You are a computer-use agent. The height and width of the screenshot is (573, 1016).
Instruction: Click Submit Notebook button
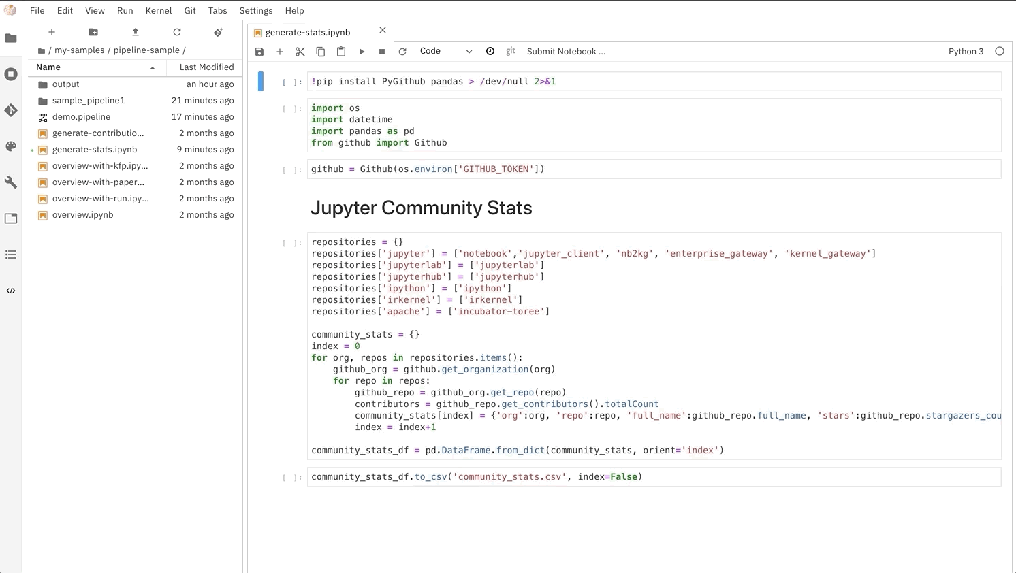566,52
